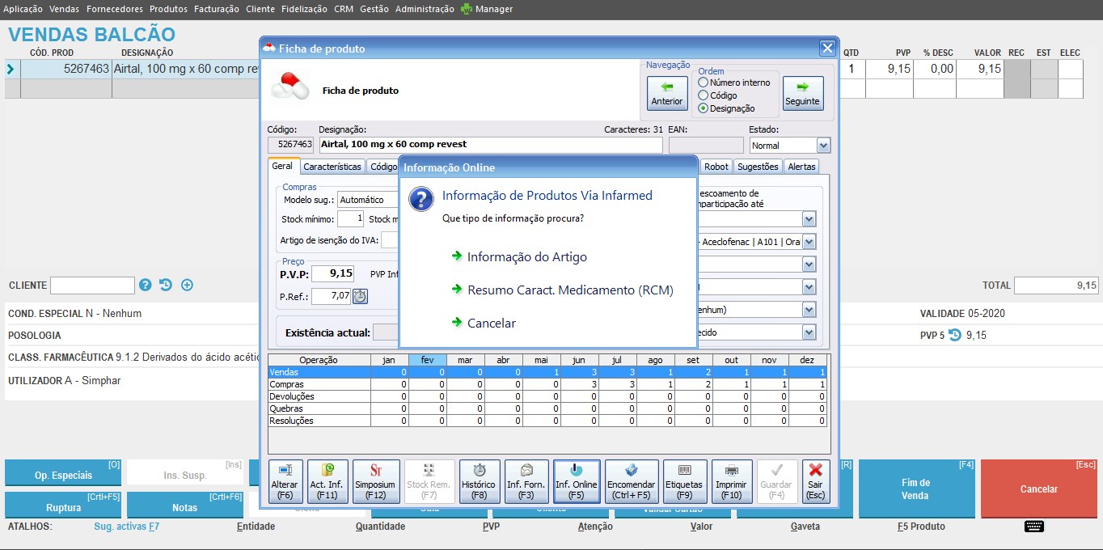Click the Cliente input field
This screenshot has width=1103, height=550.
92,286
